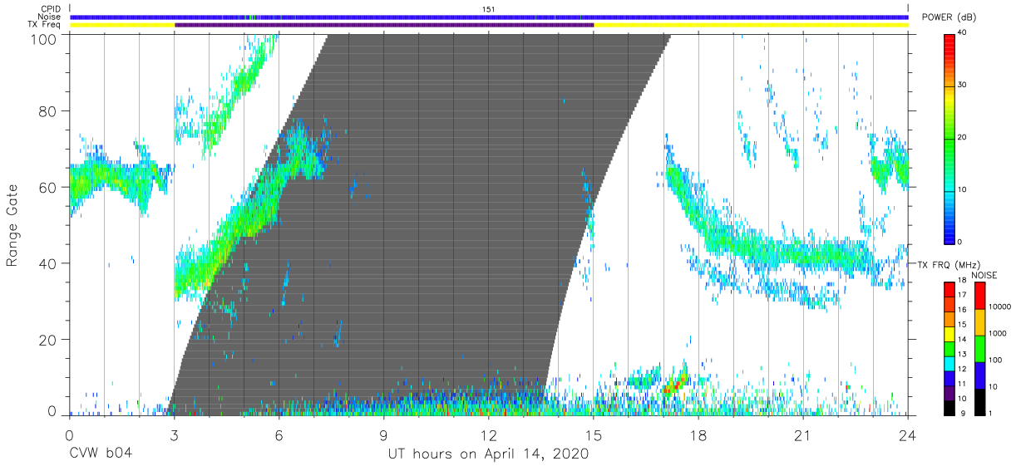1021x471 pixels.
Task: Click the y-axis tick label '100'
Action: 45,39
